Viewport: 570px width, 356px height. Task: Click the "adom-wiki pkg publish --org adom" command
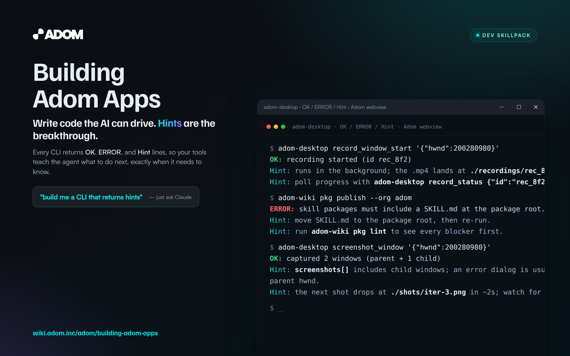[341, 198]
